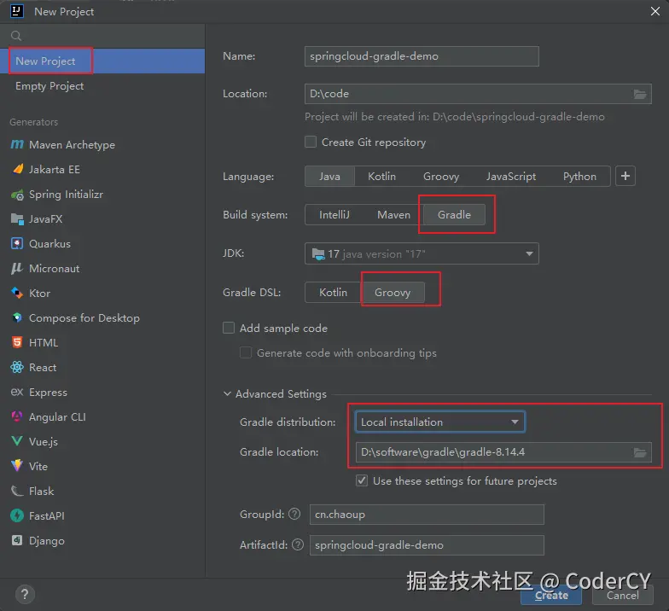Click the JavaFX generator icon

click(x=17, y=219)
